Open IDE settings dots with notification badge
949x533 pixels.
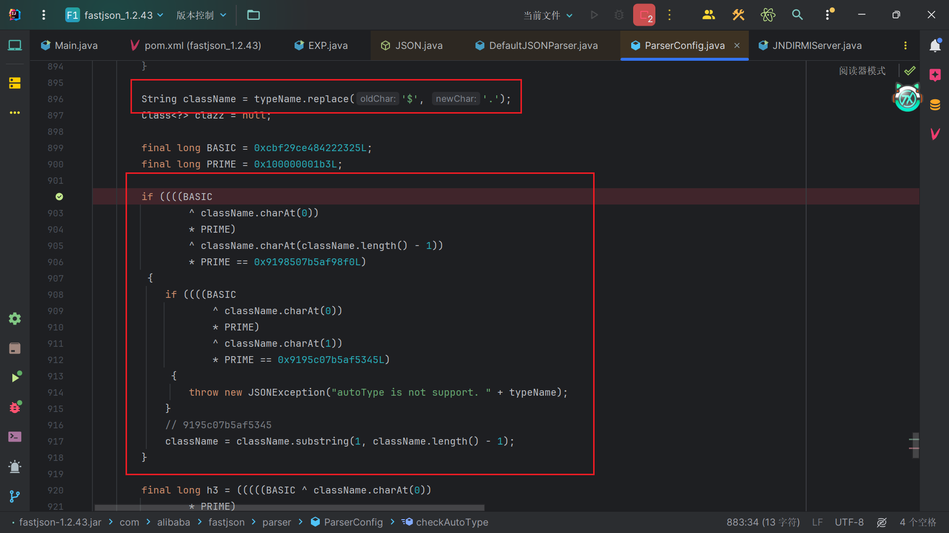(x=828, y=15)
